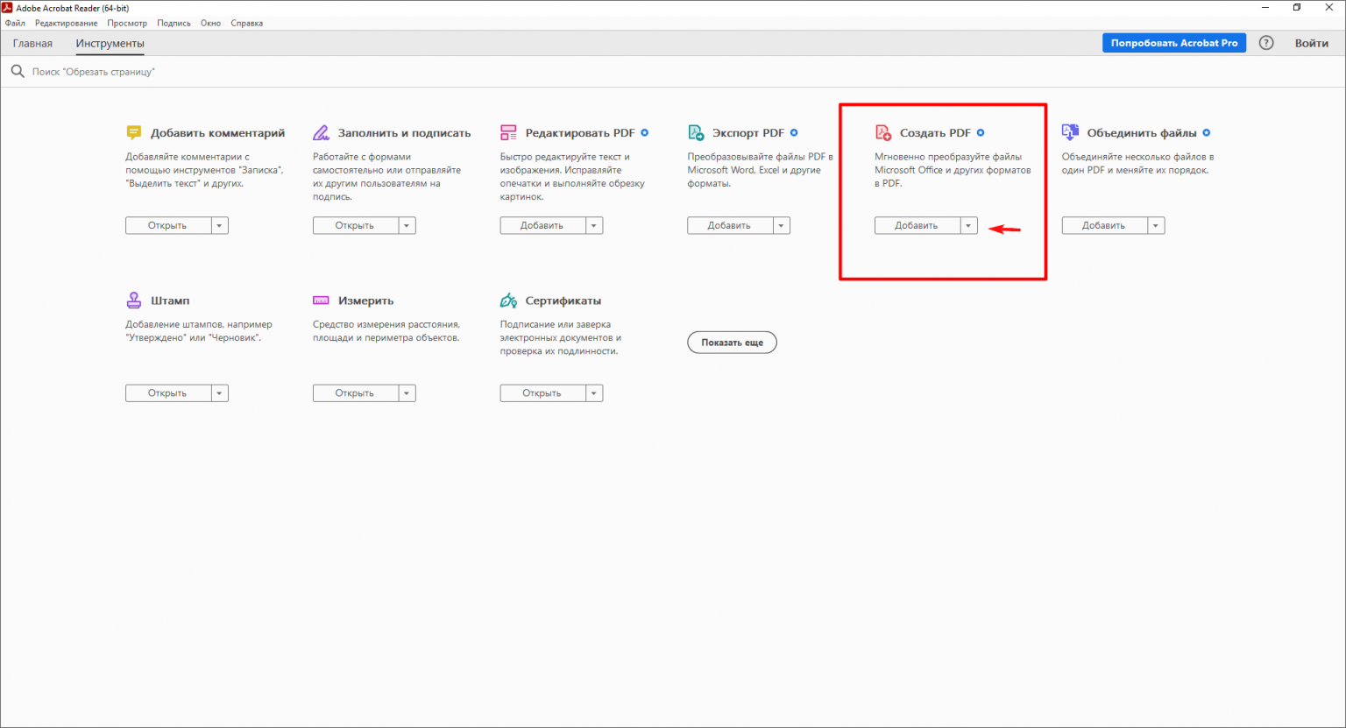1346x728 pixels.
Task: Open the Редактирование menu
Action: click(x=67, y=24)
